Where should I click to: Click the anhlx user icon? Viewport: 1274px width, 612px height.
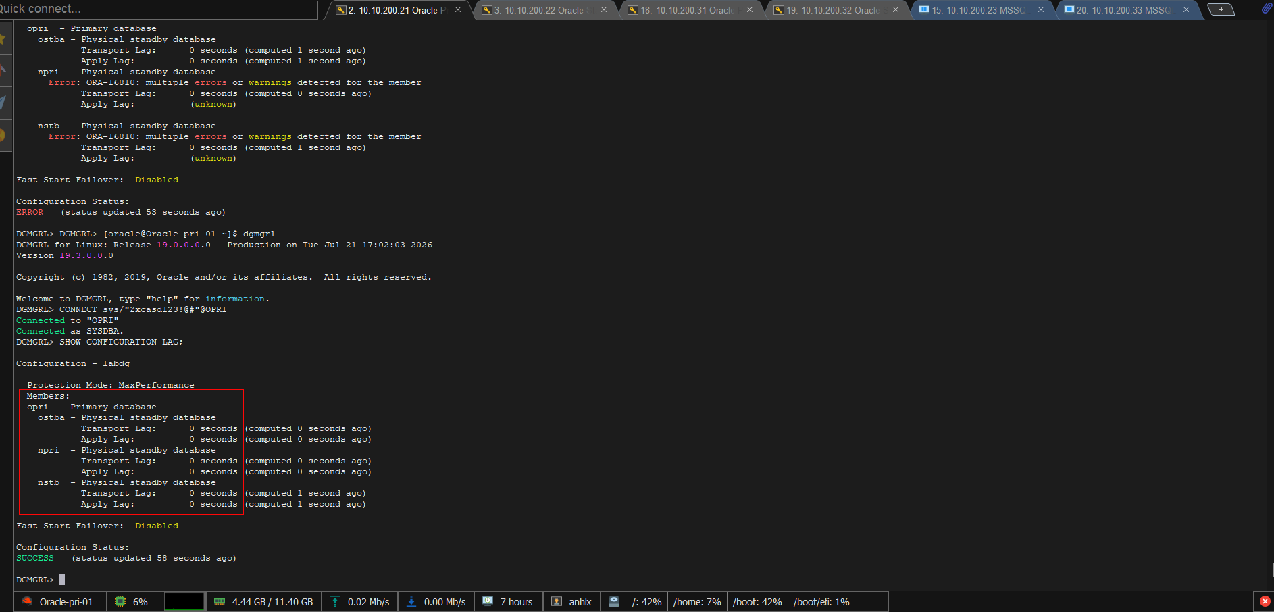tap(557, 601)
